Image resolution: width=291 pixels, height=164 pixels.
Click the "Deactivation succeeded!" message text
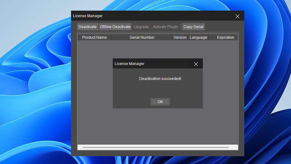coord(160,79)
